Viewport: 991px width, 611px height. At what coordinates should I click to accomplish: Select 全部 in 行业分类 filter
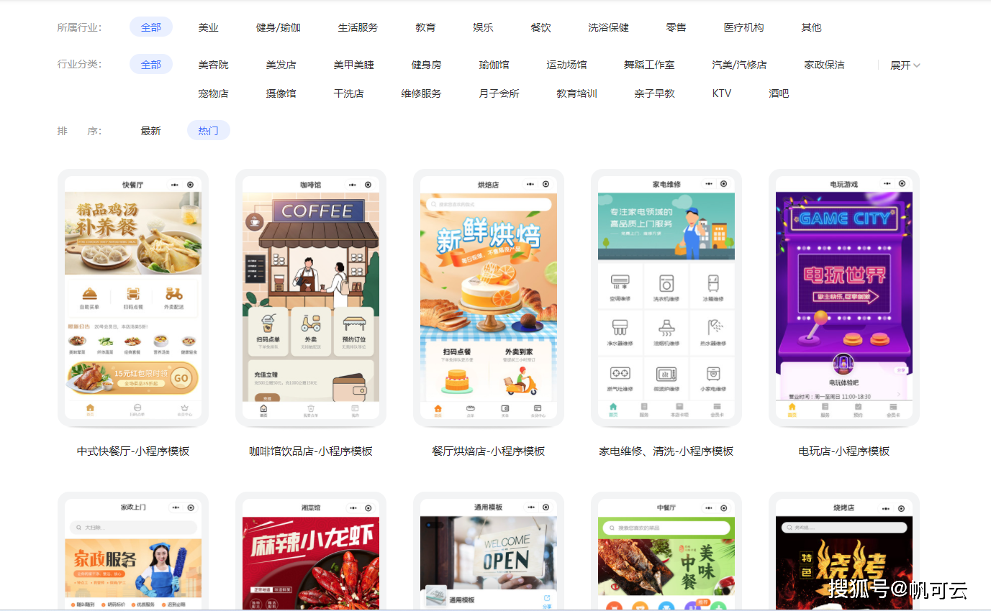(x=151, y=65)
